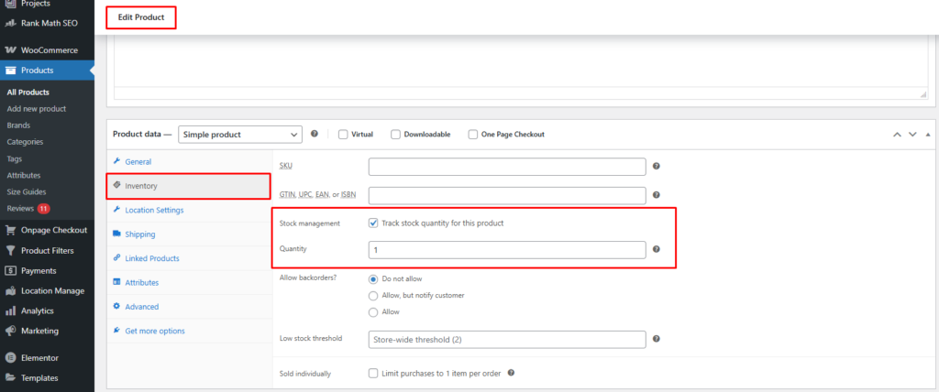939x392 pixels.
Task: Uncheck Track stock quantity for this product
Action: coord(373,223)
